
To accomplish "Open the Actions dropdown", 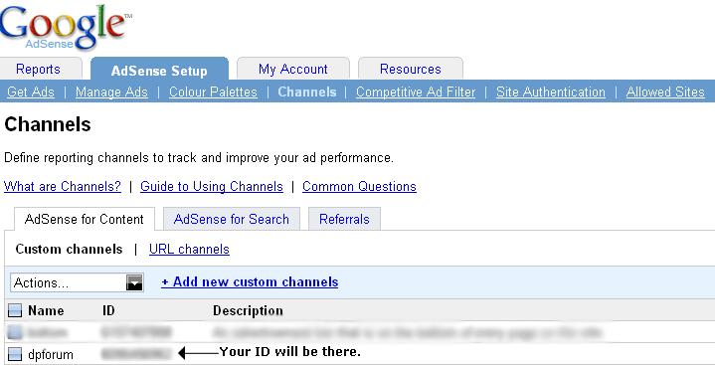I will click(77, 282).
